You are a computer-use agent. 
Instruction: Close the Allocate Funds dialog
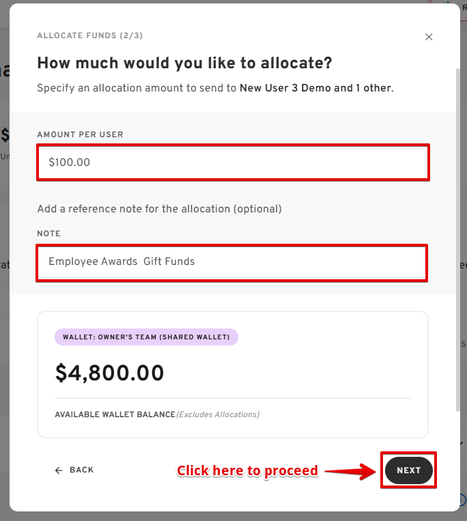tap(429, 37)
